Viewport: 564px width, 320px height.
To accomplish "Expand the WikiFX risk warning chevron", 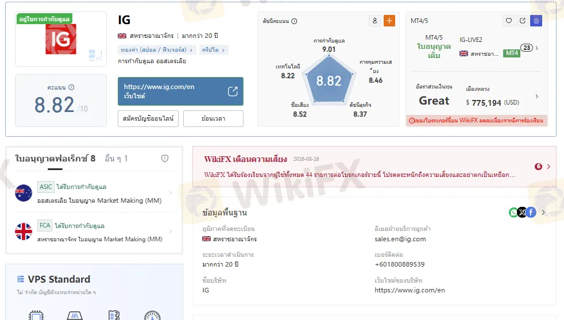I will [548, 166].
